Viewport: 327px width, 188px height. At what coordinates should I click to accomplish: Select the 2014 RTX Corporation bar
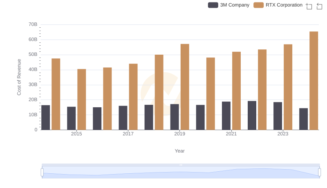[56, 94]
